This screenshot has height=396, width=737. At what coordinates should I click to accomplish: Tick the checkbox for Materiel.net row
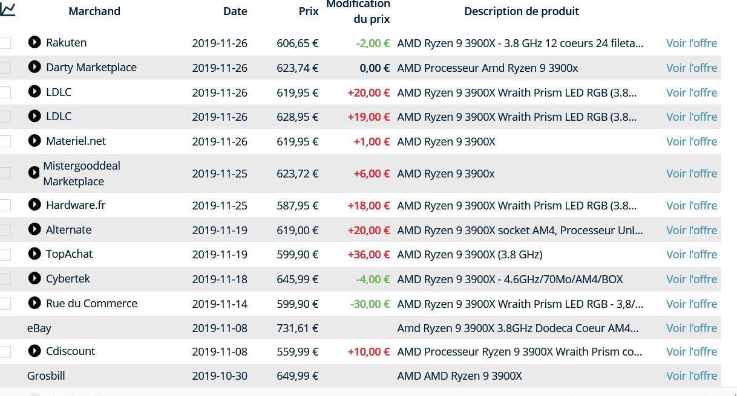pos(5,141)
